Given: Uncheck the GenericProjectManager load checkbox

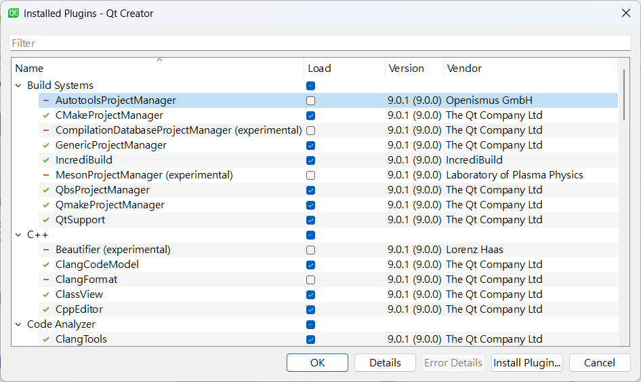Looking at the screenshot, I should click(x=311, y=145).
